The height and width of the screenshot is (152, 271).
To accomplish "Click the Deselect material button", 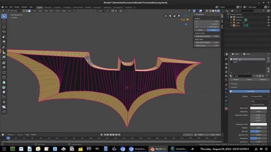I will pos(263,79).
